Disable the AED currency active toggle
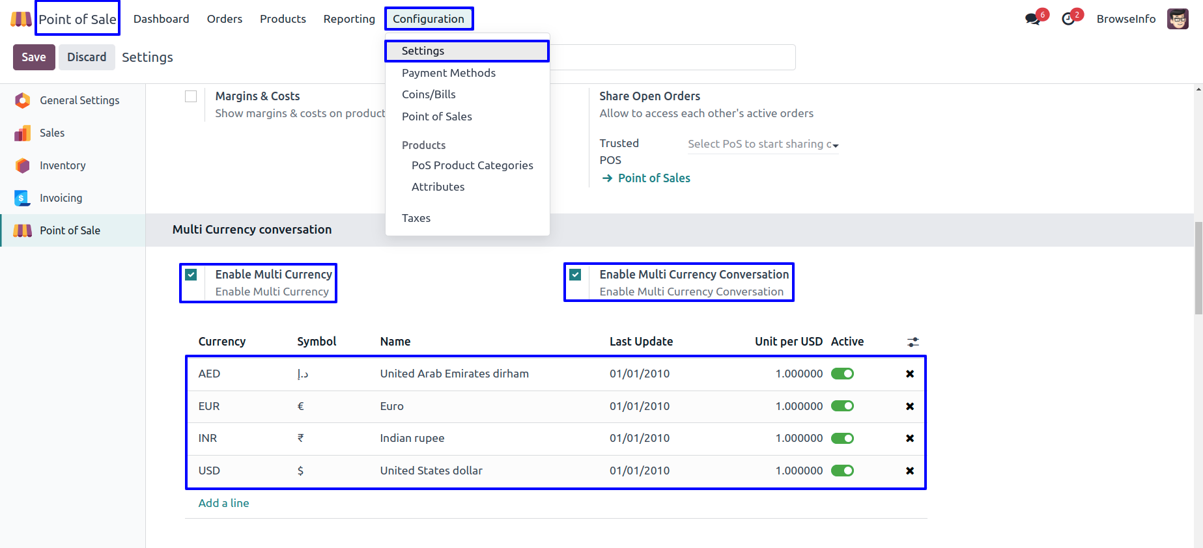The height and width of the screenshot is (548, 1203). tap(842, 374)
